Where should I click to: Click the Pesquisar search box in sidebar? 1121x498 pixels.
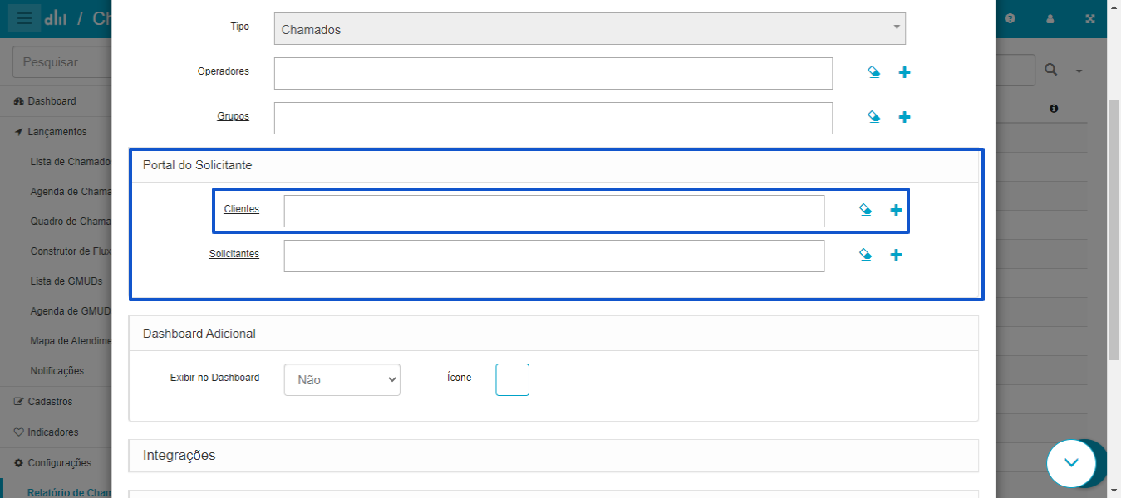61,62
